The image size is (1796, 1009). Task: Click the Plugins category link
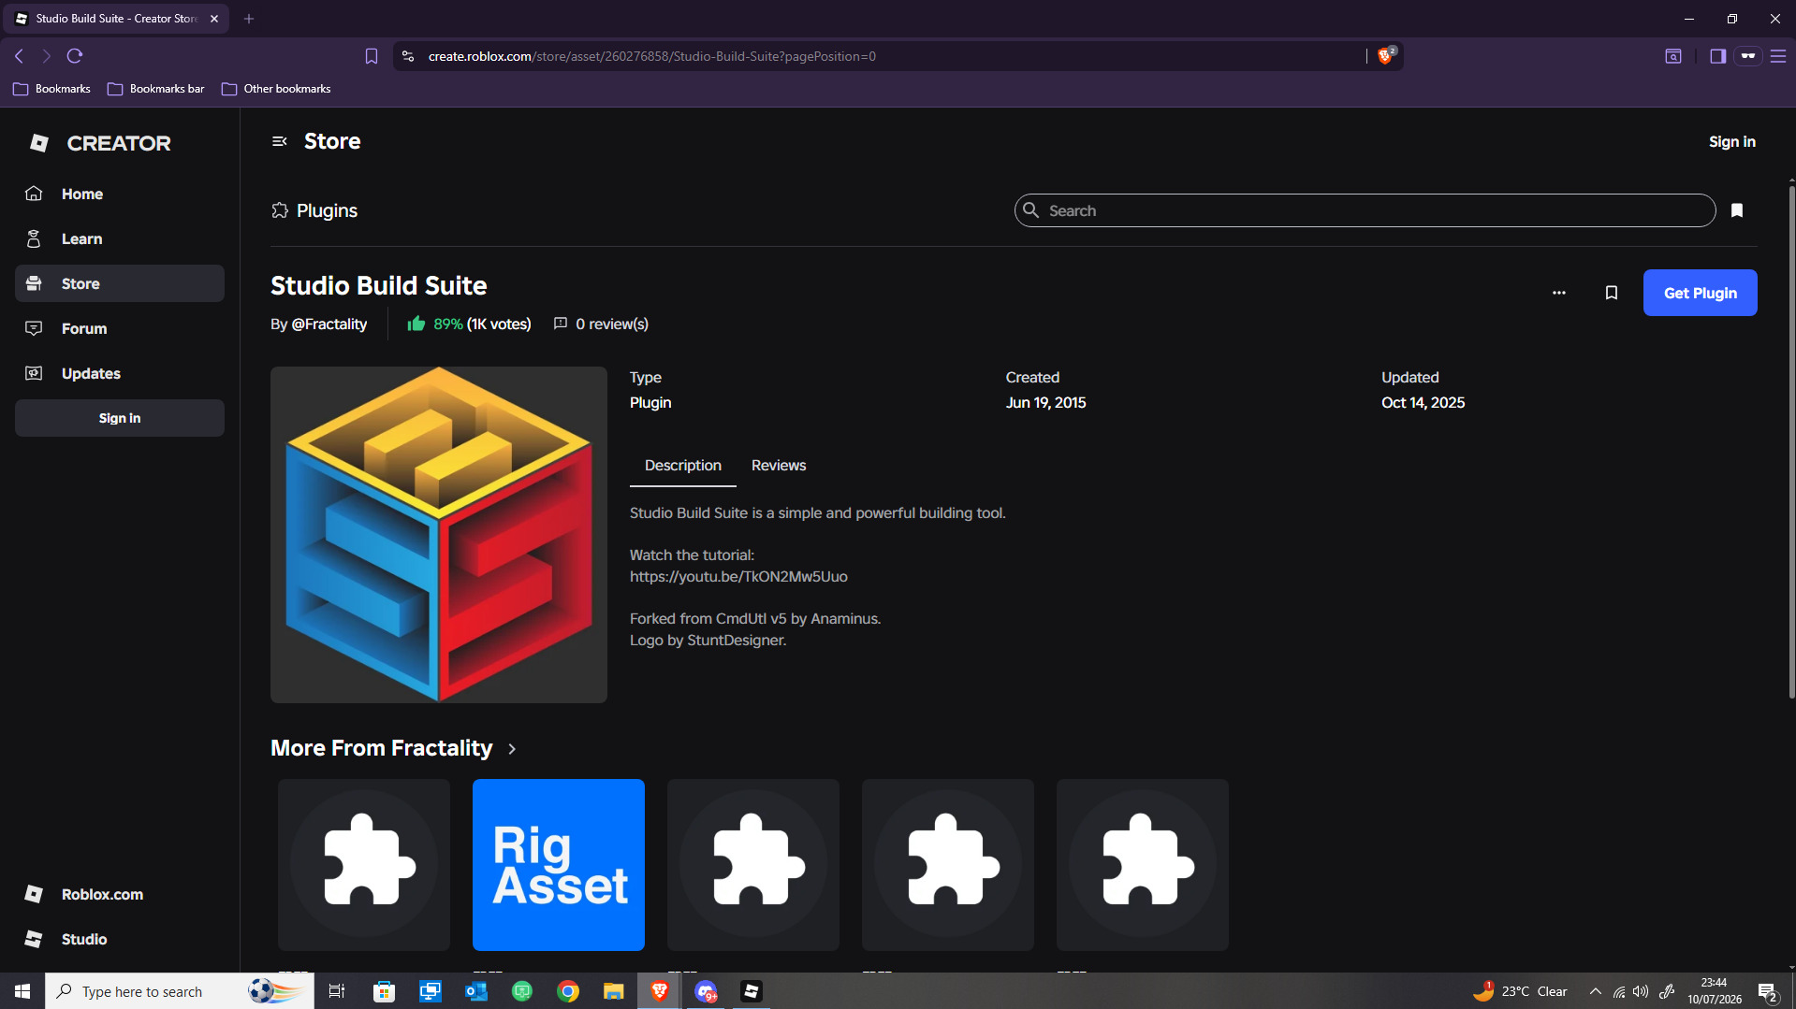[x=314, y=210]
